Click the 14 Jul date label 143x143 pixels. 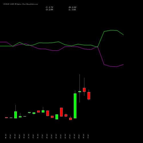(x=29, y=136)
